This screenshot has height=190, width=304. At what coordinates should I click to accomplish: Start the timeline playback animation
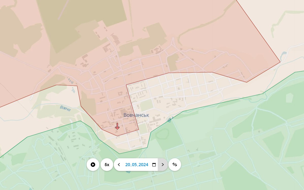[93, 165]
